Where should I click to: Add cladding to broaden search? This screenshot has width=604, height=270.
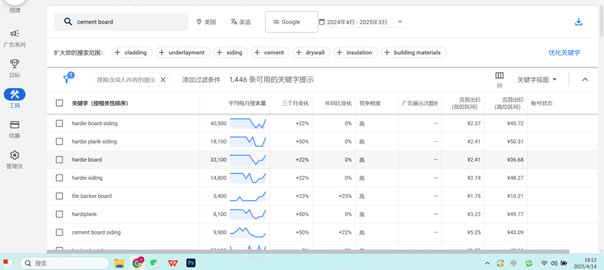coord(132,53)
